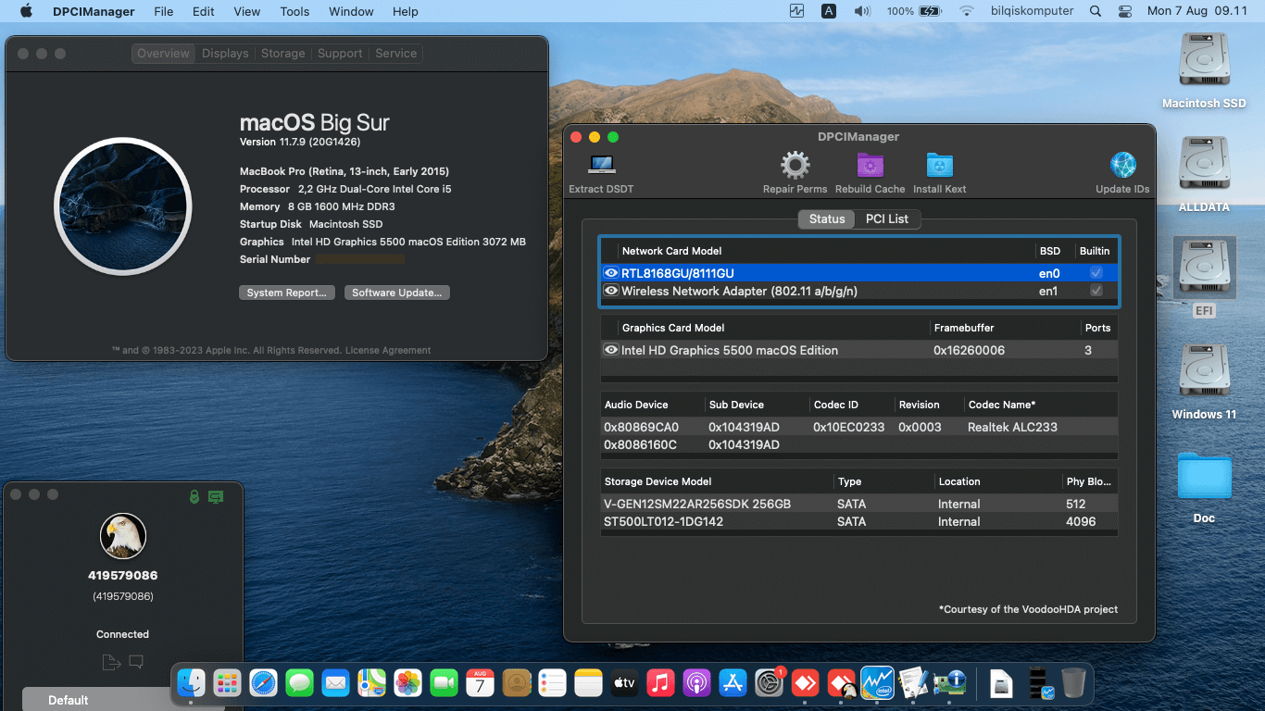Select Windows 11 drive on desktop
Image resolution: width=1265 pixels, height=711 pixels.
1204,371
